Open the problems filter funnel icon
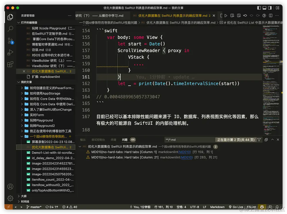 tap(259, 140)
